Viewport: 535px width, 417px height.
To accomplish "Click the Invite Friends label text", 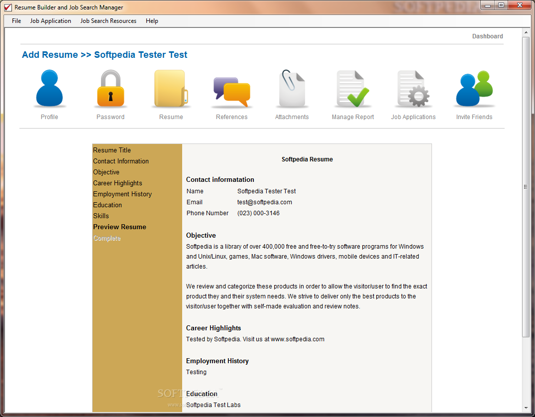I will 474,117.
